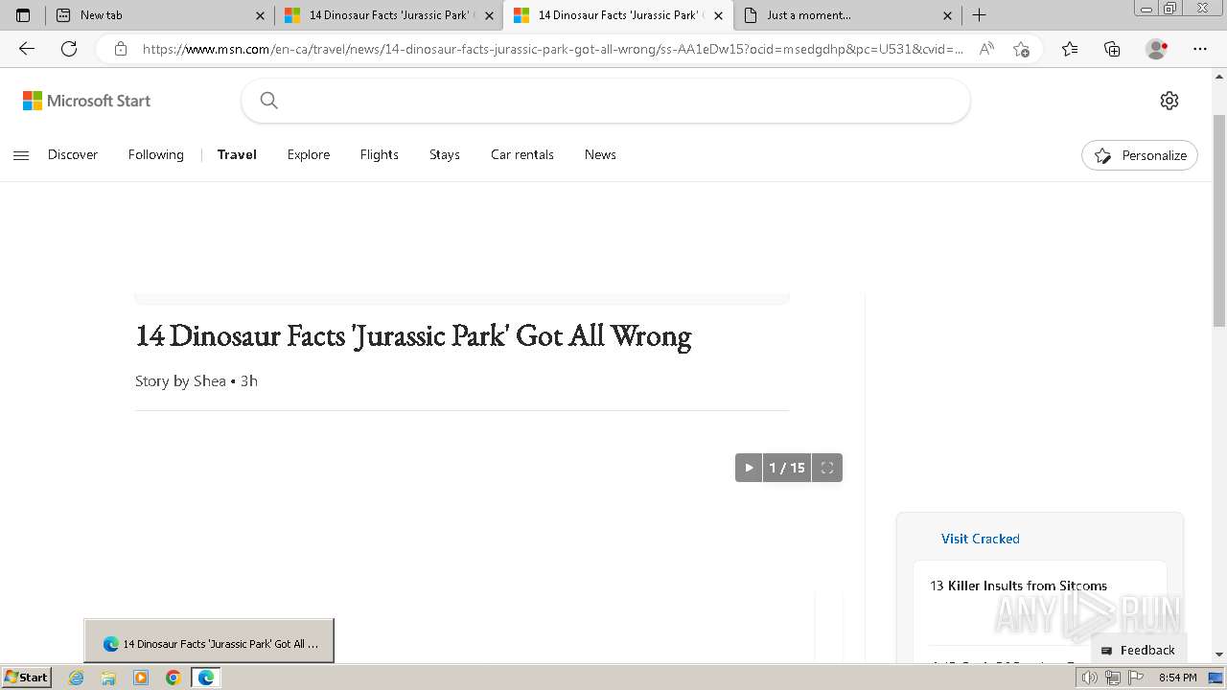Close the 'New tab' tab
This screenshot has width=1227, height=690.
click(x=260, y=15)
